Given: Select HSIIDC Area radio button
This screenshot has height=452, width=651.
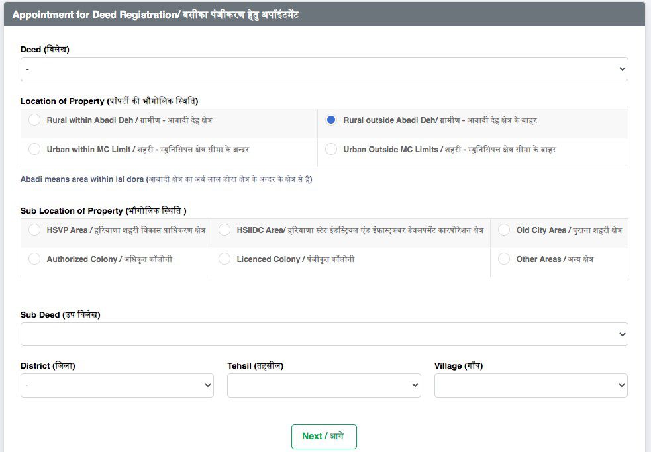Looking at the screenshot, I should pyautogui.click(x=225, y=230).
